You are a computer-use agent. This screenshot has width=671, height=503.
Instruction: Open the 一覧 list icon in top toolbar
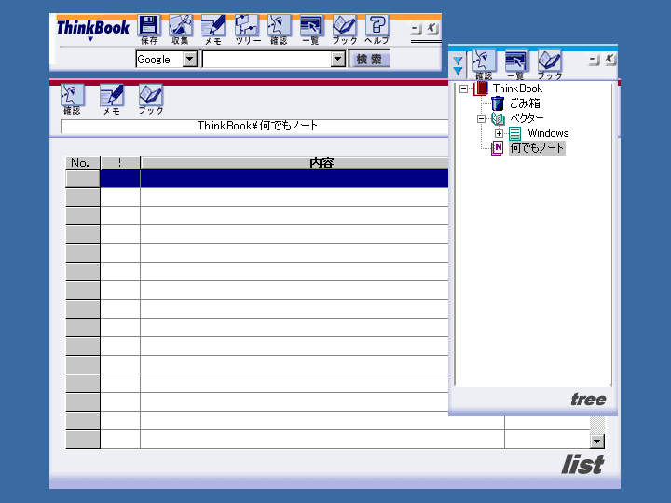(x=311, y=30)
